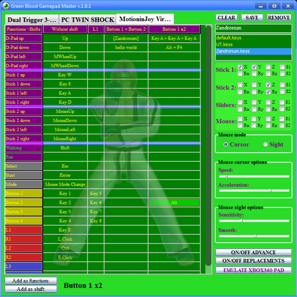This screenshot has height=297, width=297.
Task: Select the MotioninJoy Vir… tab
Action: [x=145, y=19]
